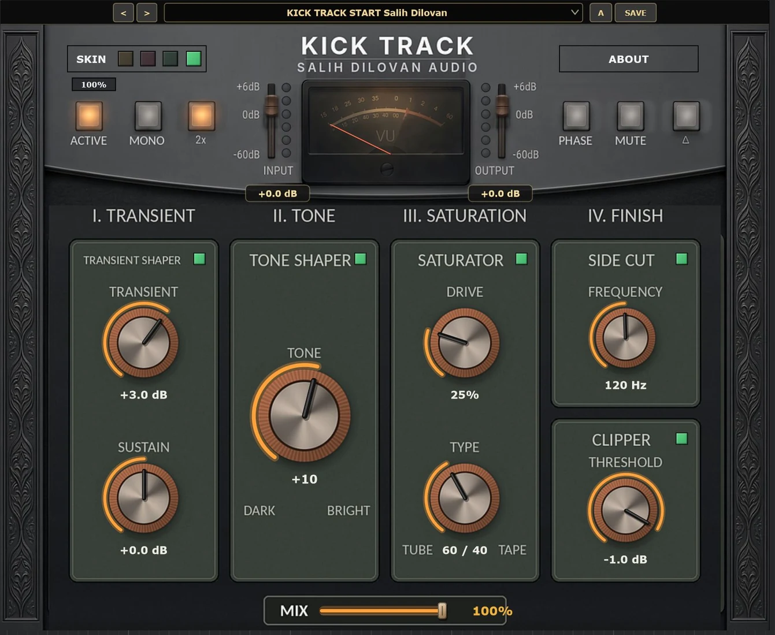This screenshot has height=635, width=775.
Task: Load the next preset with the right arrow
Action: pos(147,13)
